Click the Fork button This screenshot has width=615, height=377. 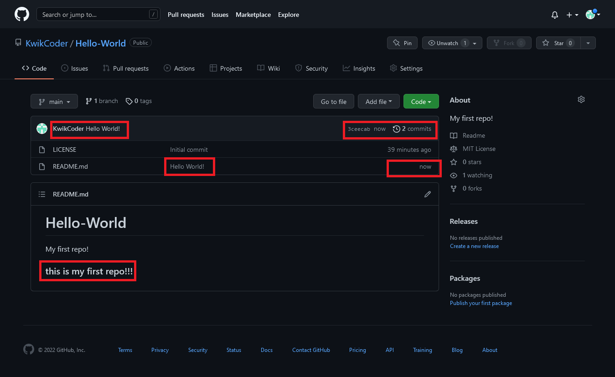509,43
